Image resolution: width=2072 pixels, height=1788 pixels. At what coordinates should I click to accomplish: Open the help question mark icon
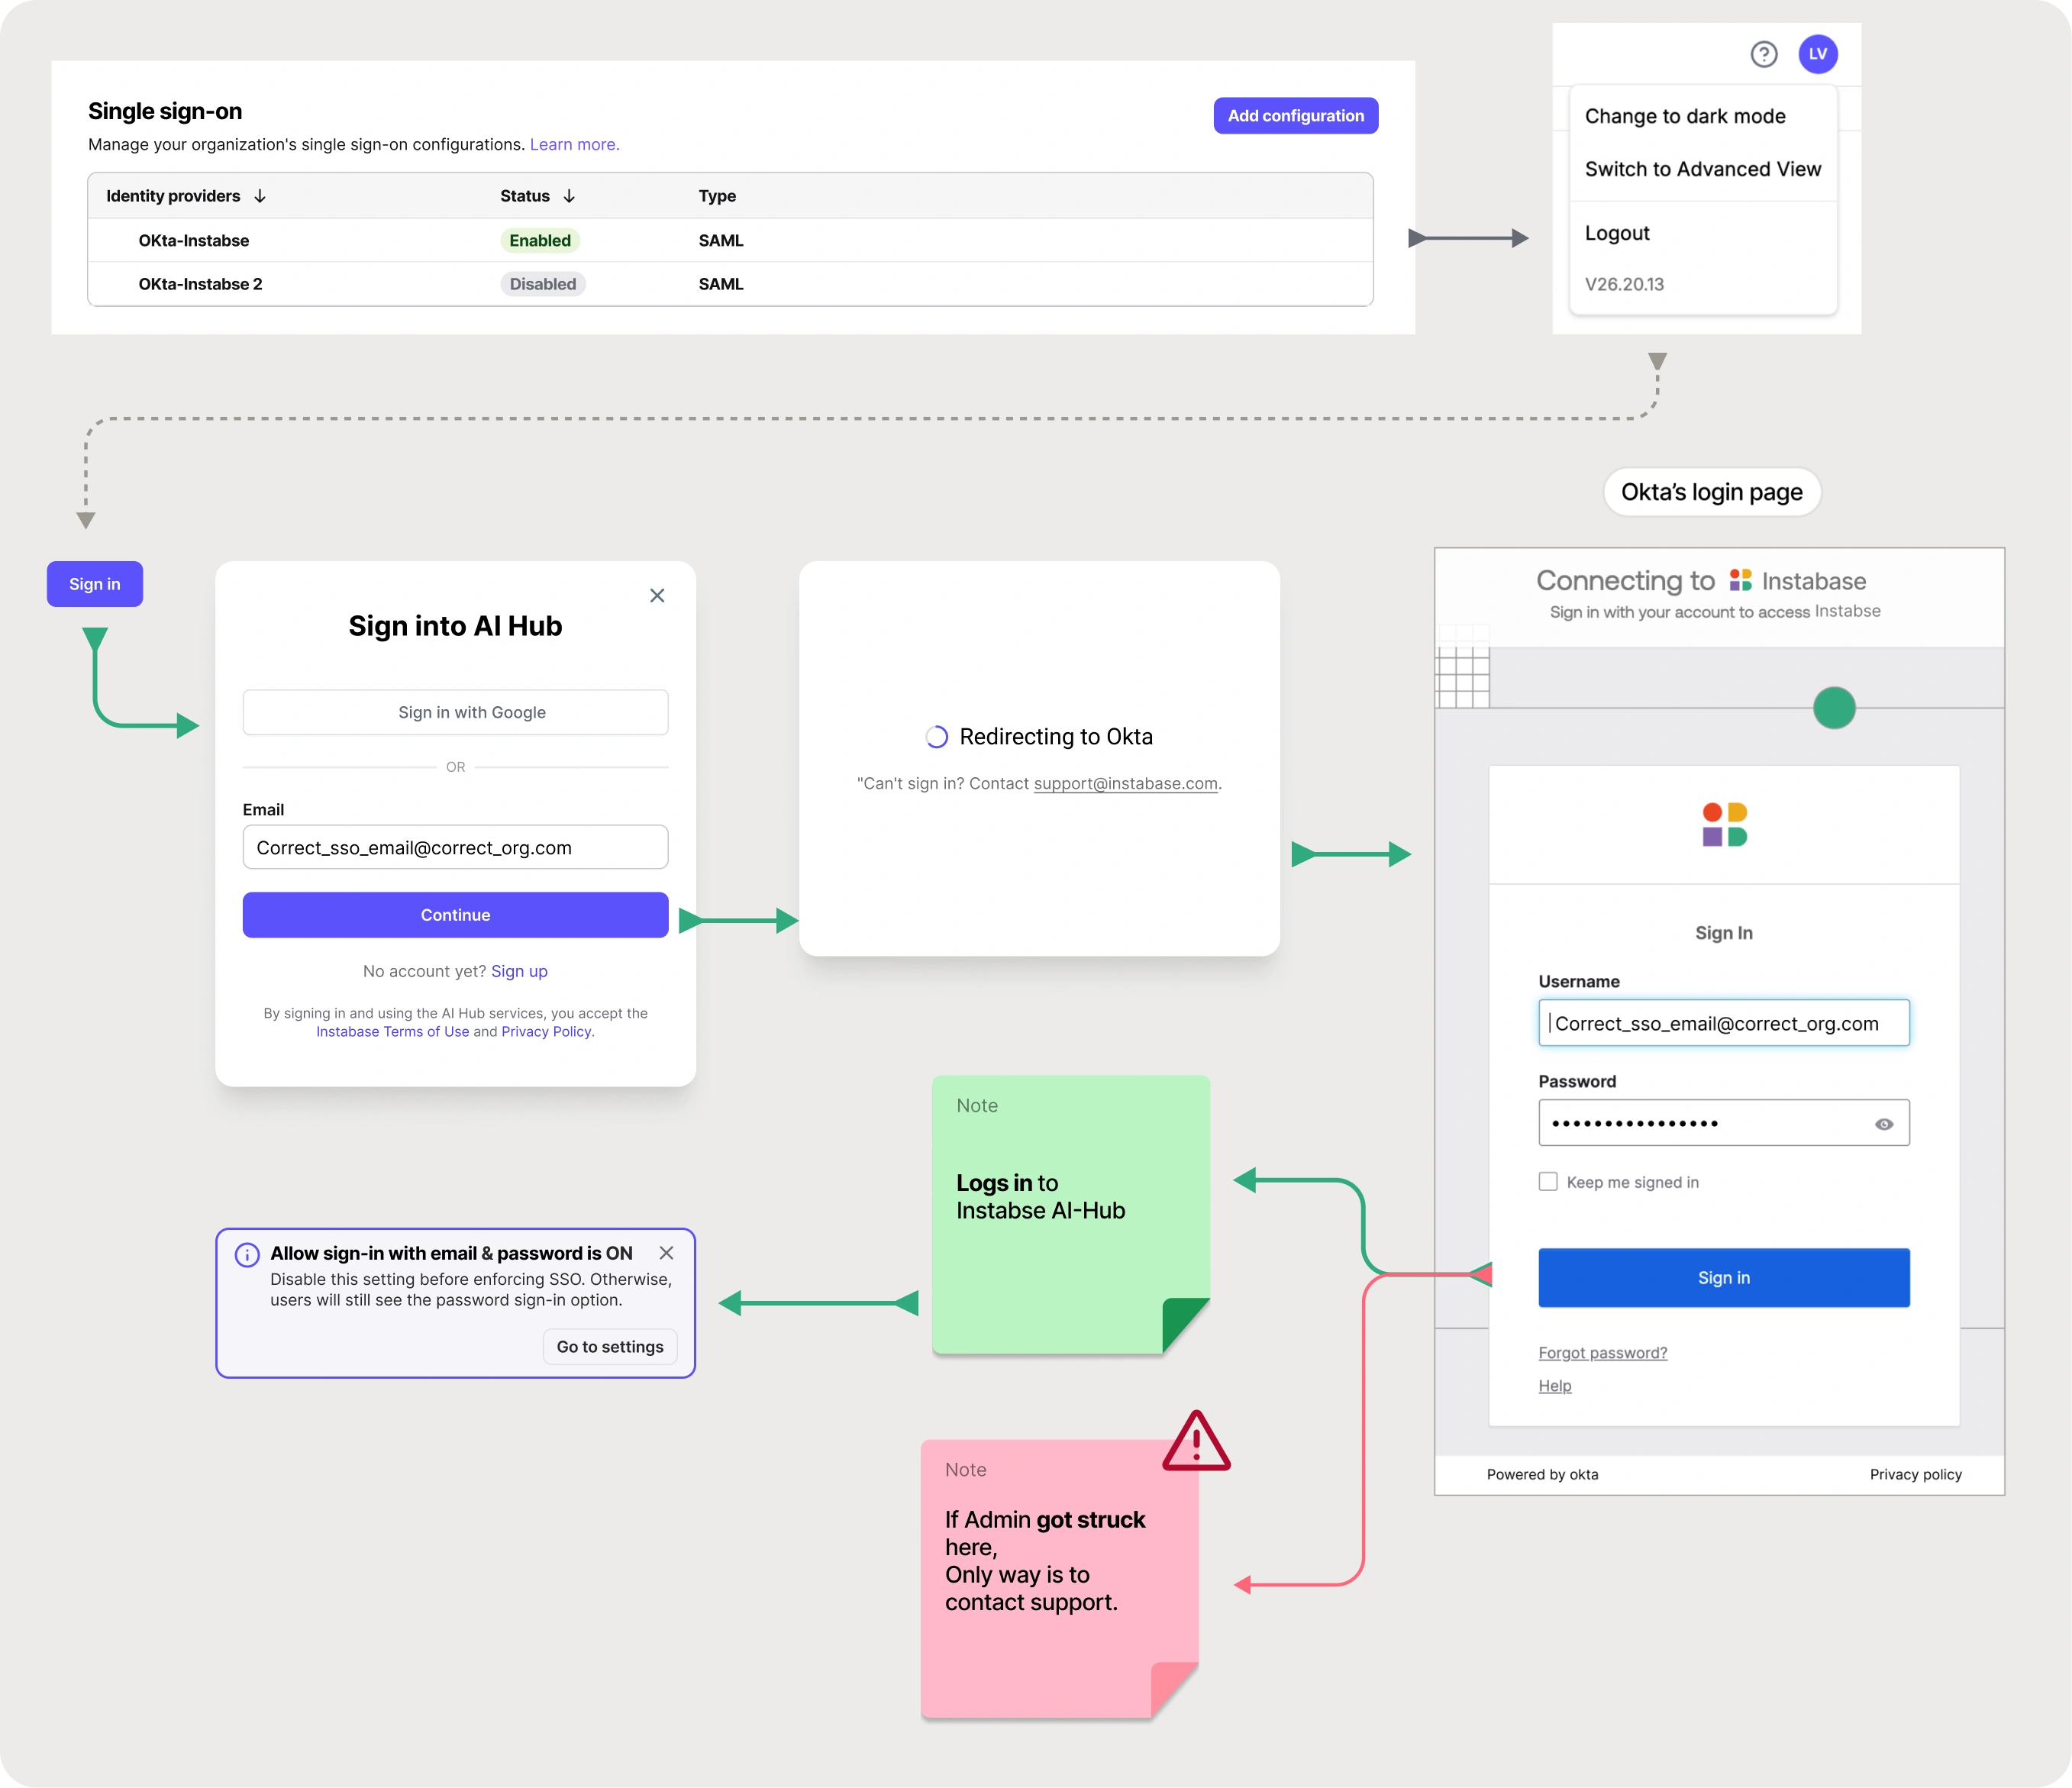[1764, 54]
